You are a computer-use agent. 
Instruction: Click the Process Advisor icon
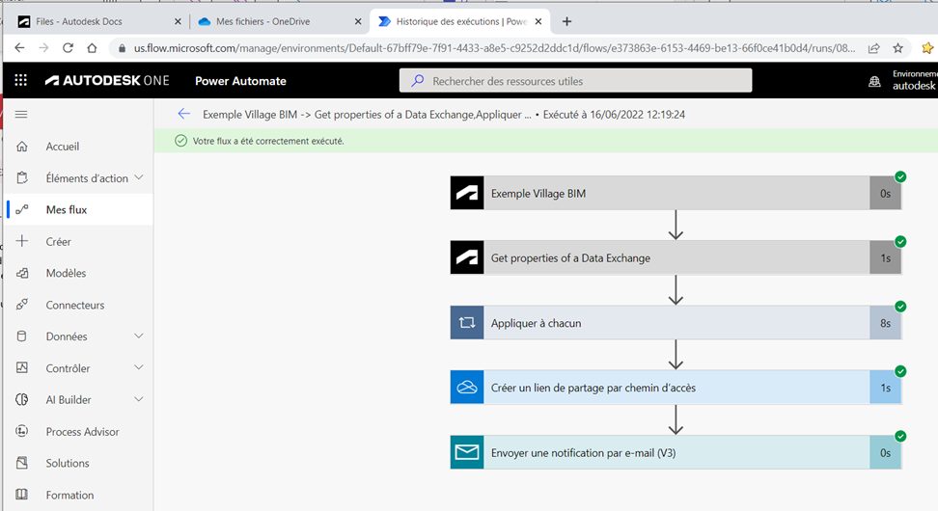click(x=22, y=431)
